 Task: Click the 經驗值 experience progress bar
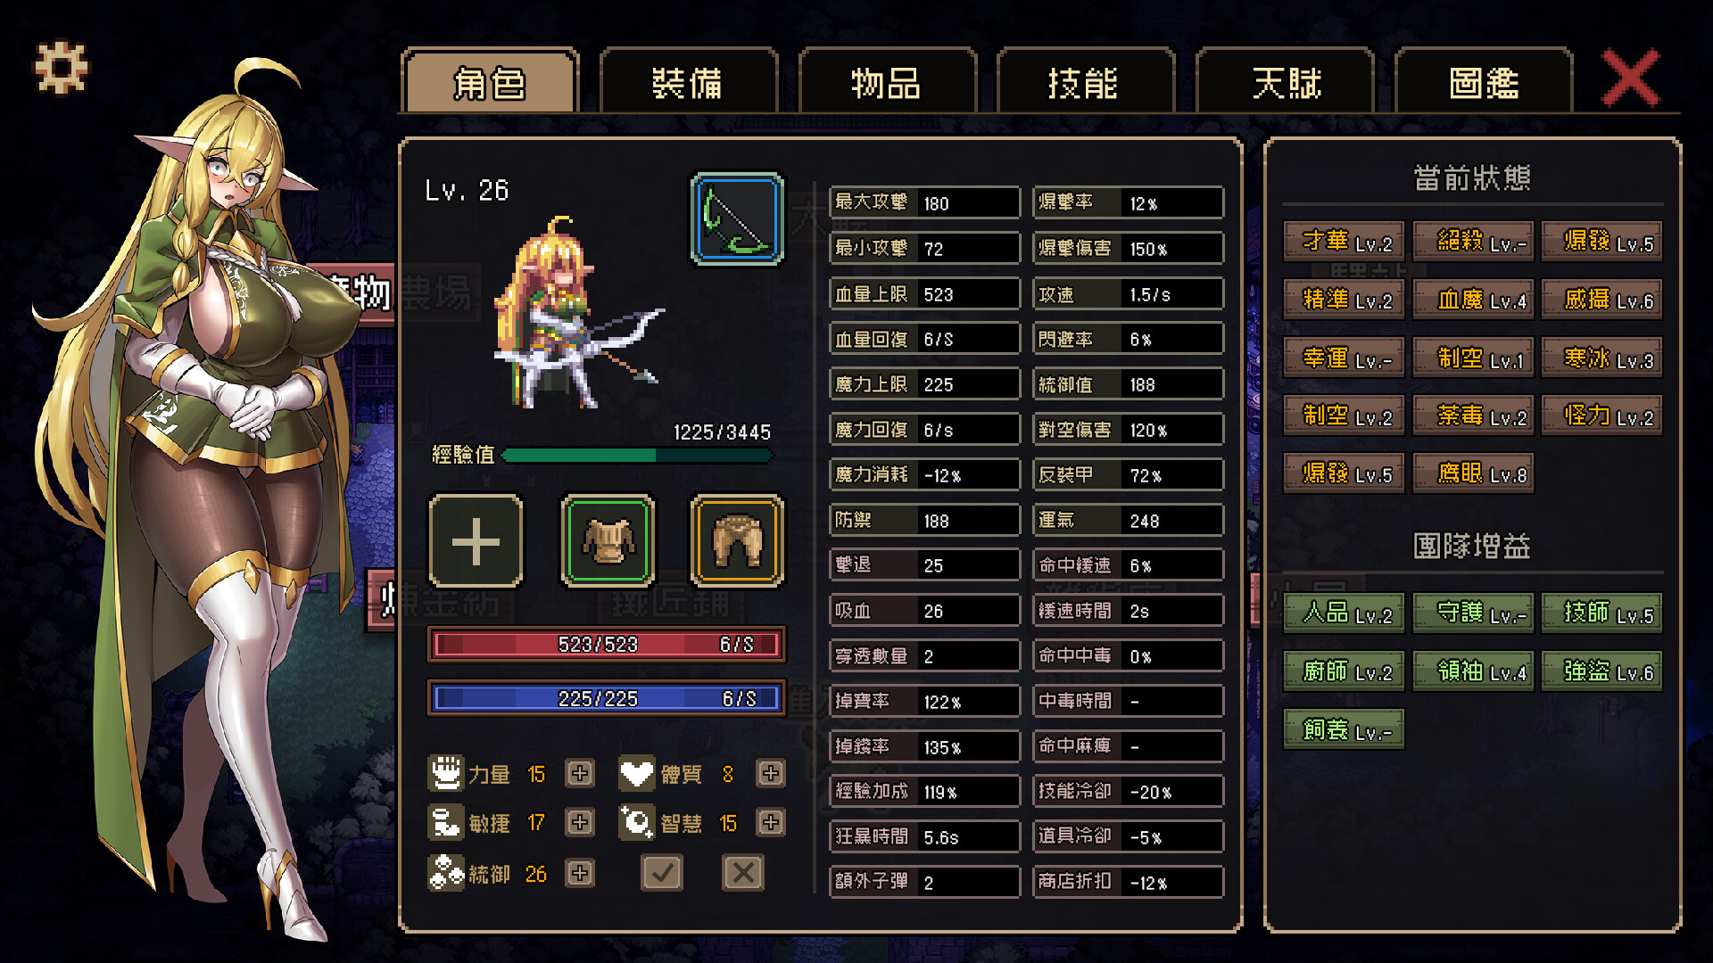point(637,455)
